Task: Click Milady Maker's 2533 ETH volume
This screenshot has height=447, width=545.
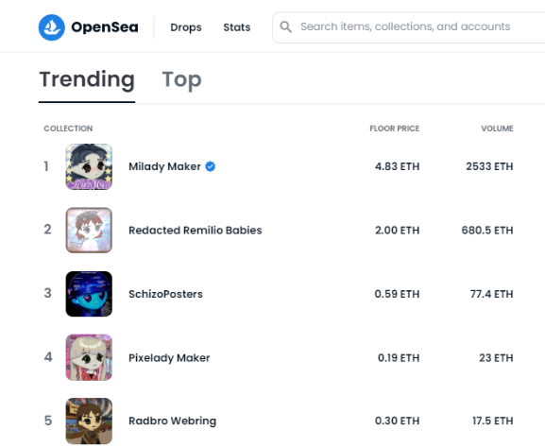Action: tap(489, 166)
